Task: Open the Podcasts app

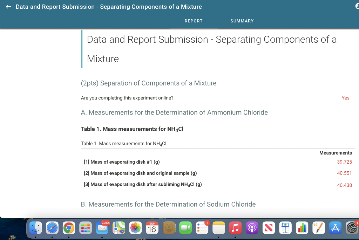Action: (x=252, y=228)
